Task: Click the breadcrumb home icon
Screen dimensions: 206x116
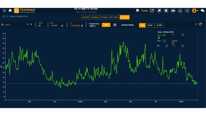Action: point(4,16)
